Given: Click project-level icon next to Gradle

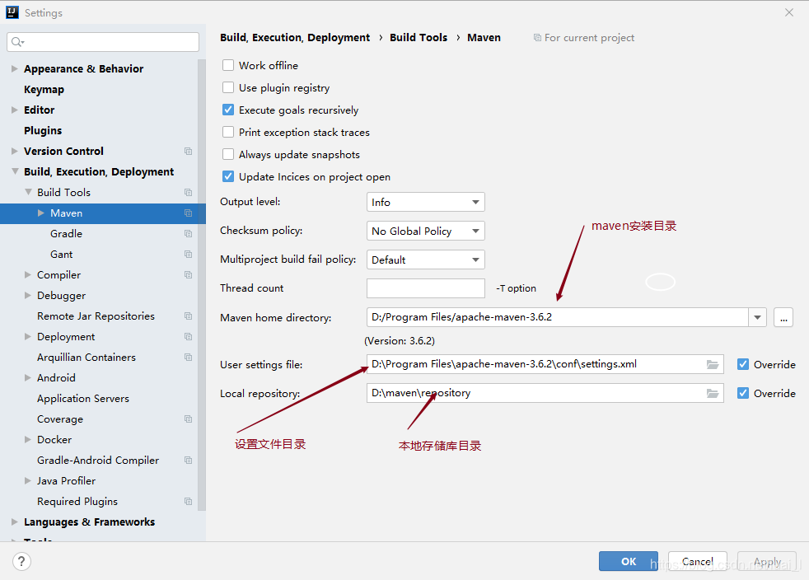Looking at the screenshot, I should 189,234.
